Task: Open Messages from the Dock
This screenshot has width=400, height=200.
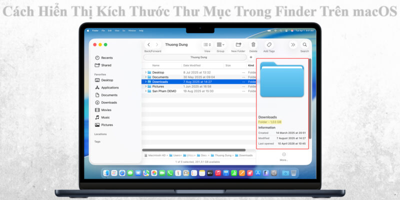Action: (x=130, y=173)
